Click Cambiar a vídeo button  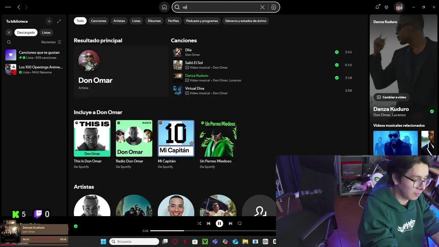tap(391, 97)
